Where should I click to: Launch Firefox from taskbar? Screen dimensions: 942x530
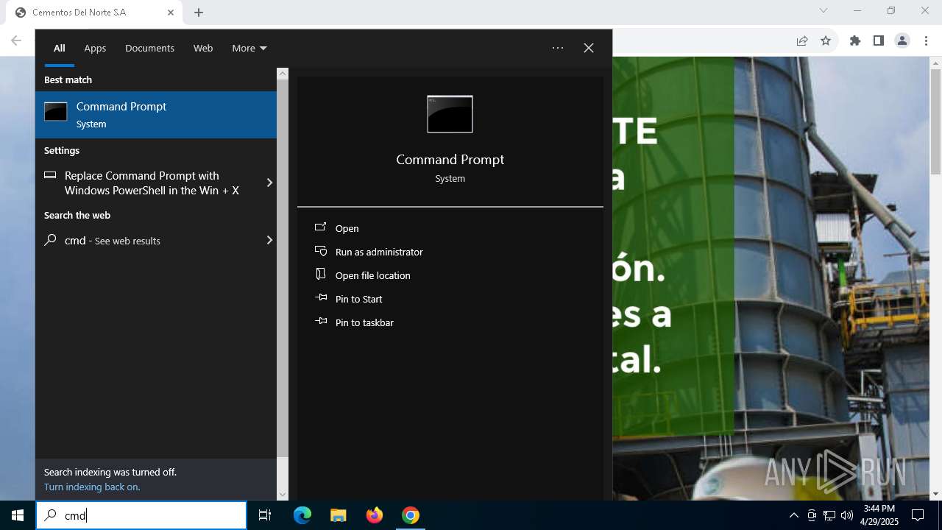[x=375, y=515]
